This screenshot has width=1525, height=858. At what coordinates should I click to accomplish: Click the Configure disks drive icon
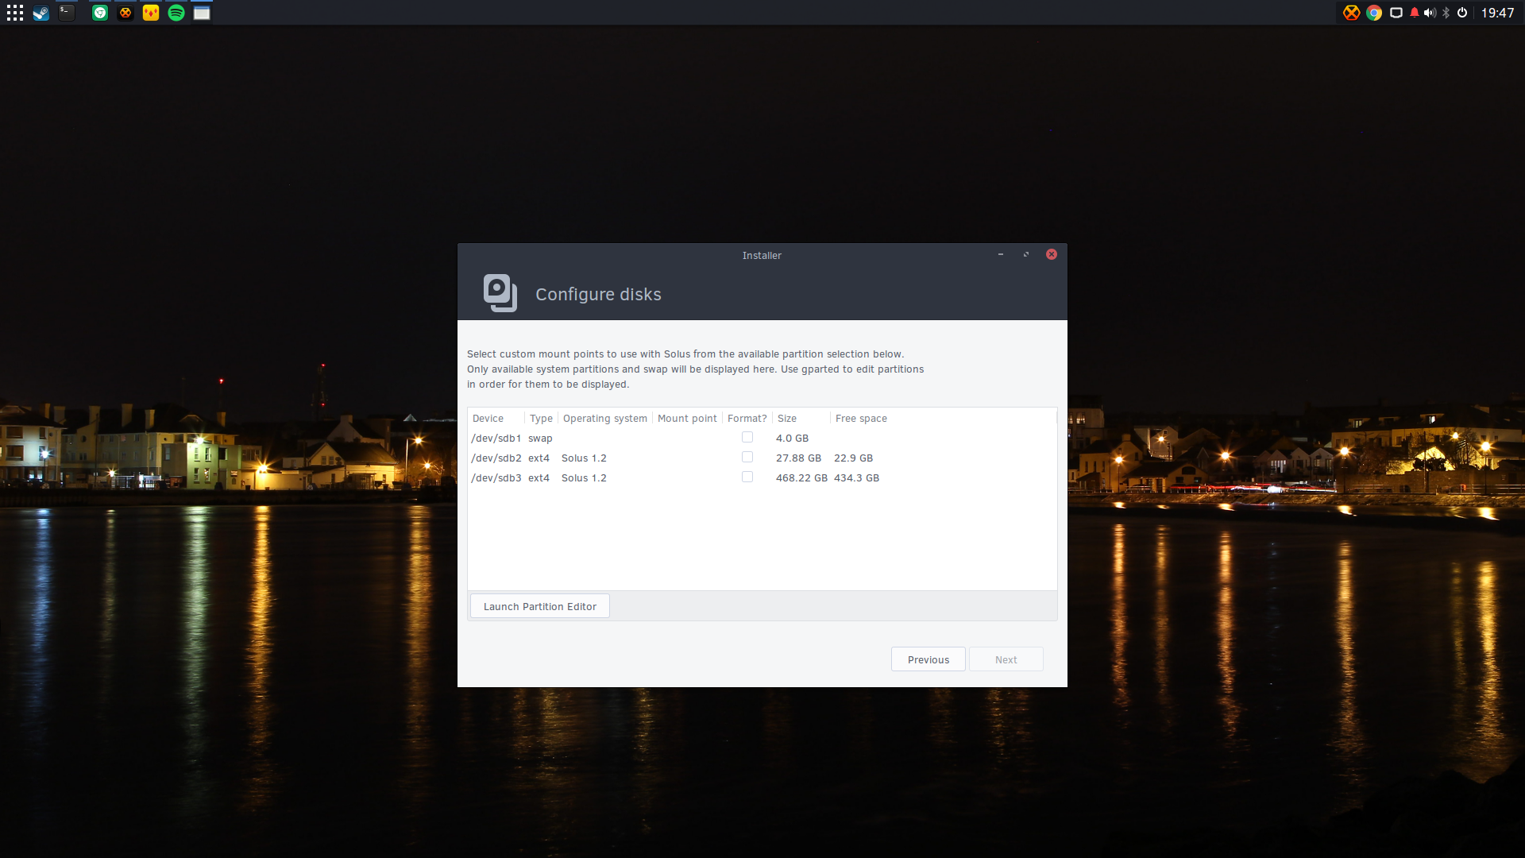500,293
